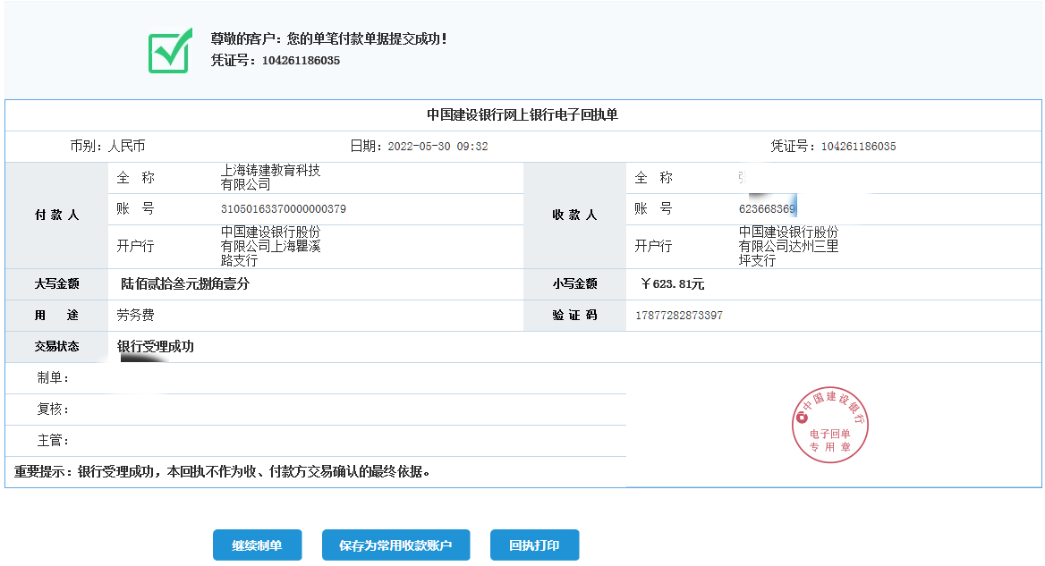Click the voucher number in receipt header row
Image resolution: width=1045 pixels, height=566 pixels.
(x=858, y=147)
